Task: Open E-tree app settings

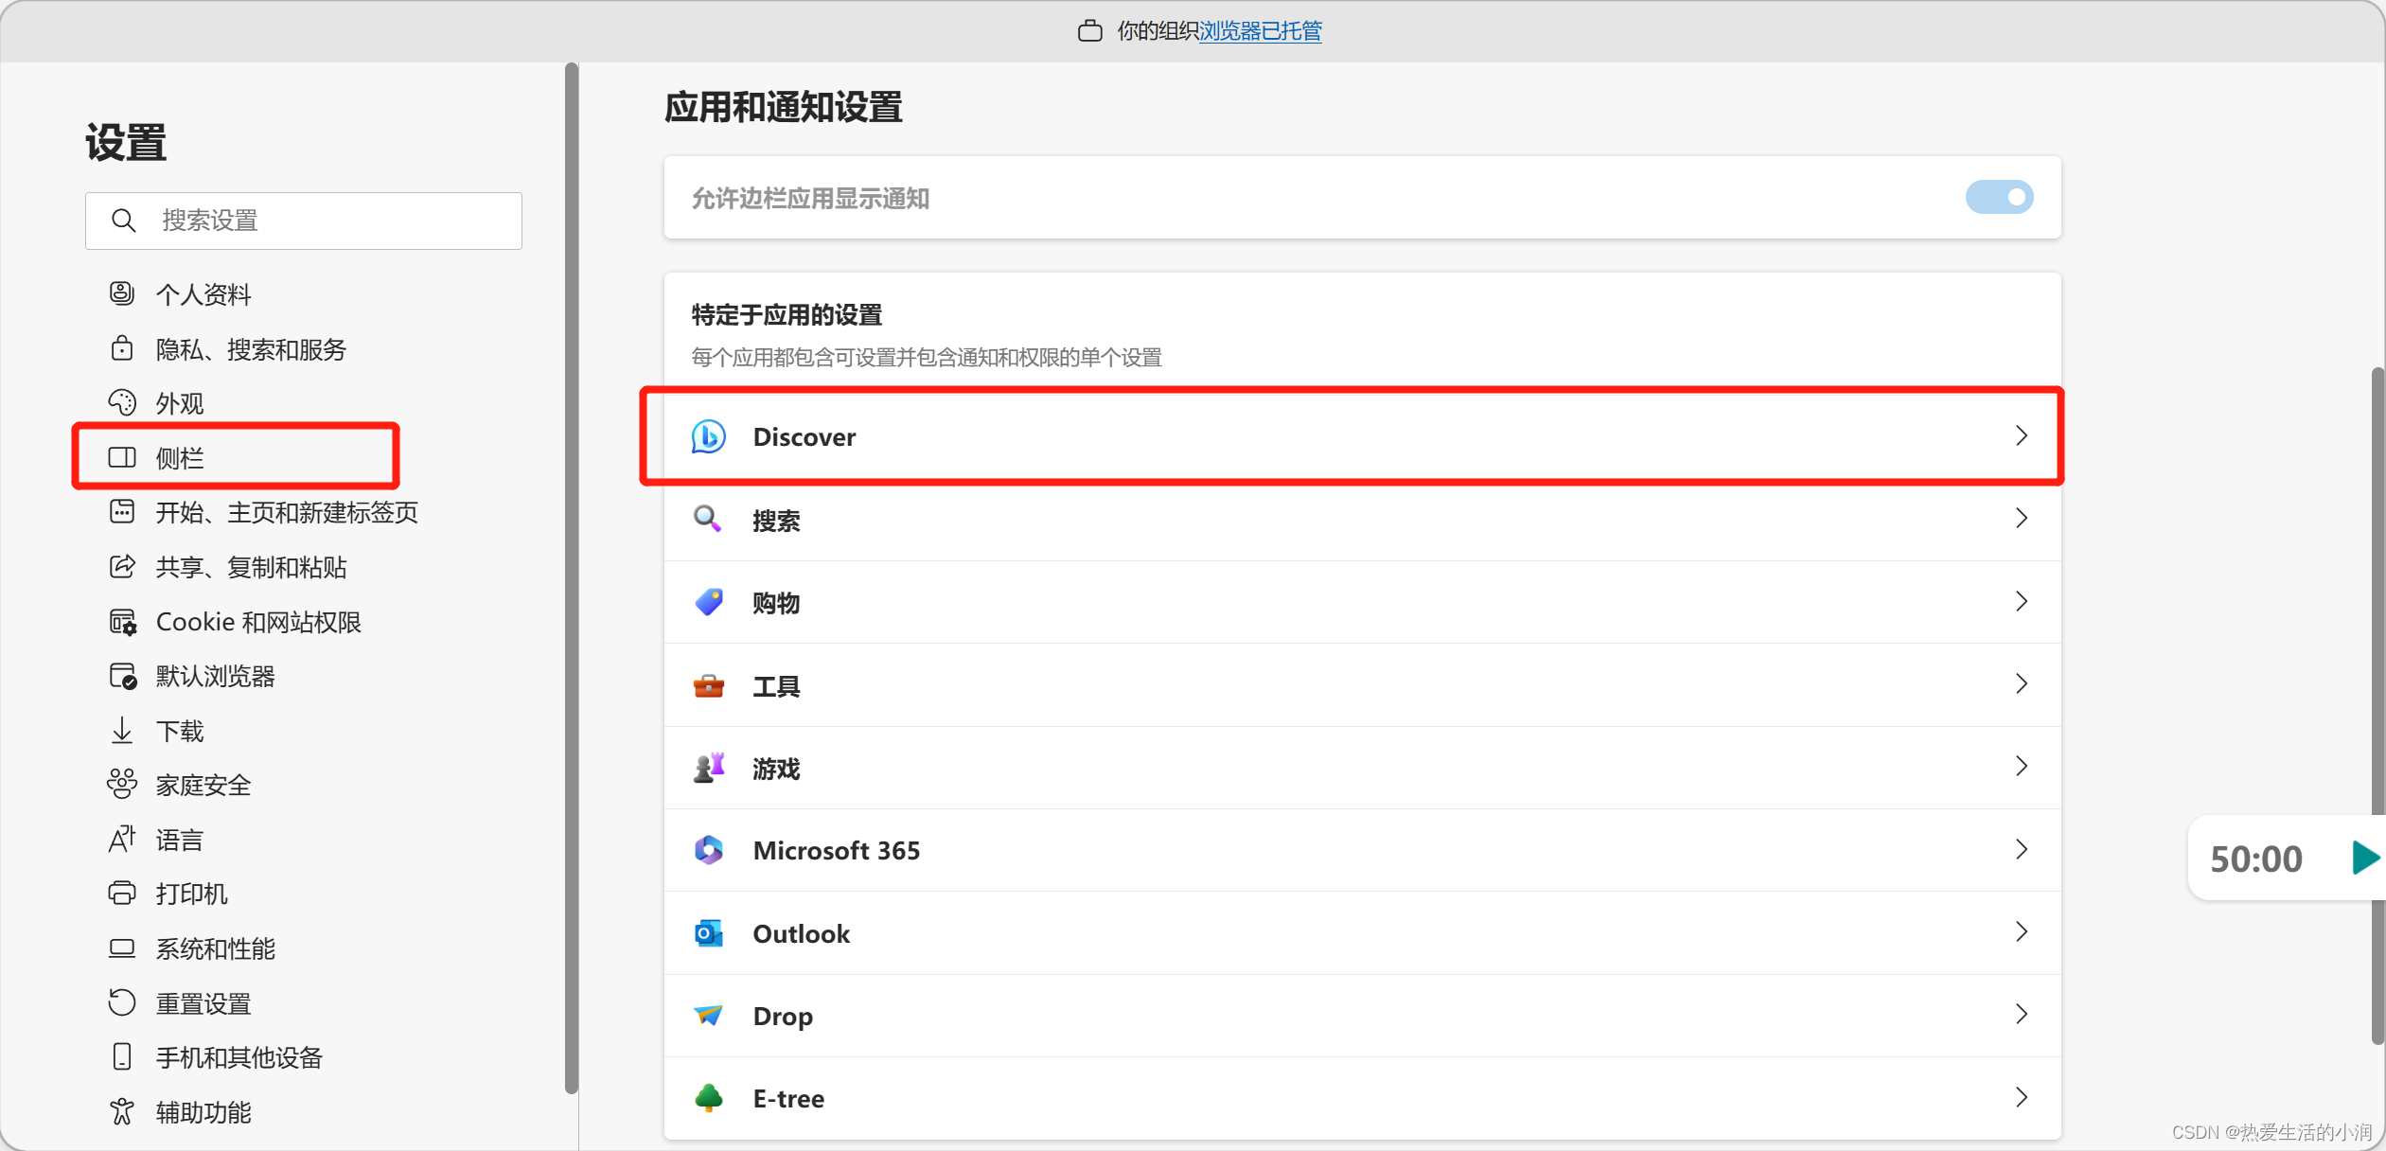Action: [1362, 1098]
